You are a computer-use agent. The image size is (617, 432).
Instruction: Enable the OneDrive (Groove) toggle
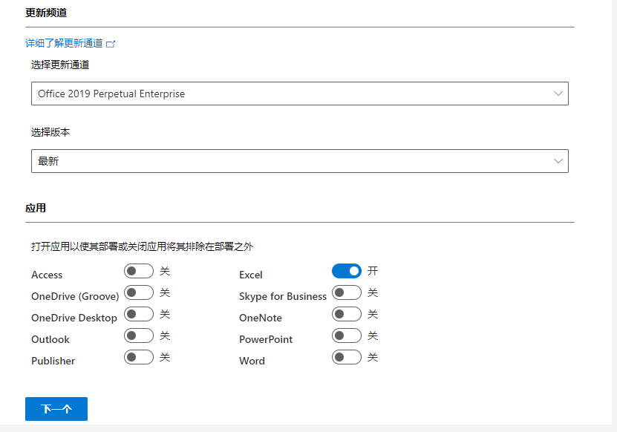(x=139, y=292)
